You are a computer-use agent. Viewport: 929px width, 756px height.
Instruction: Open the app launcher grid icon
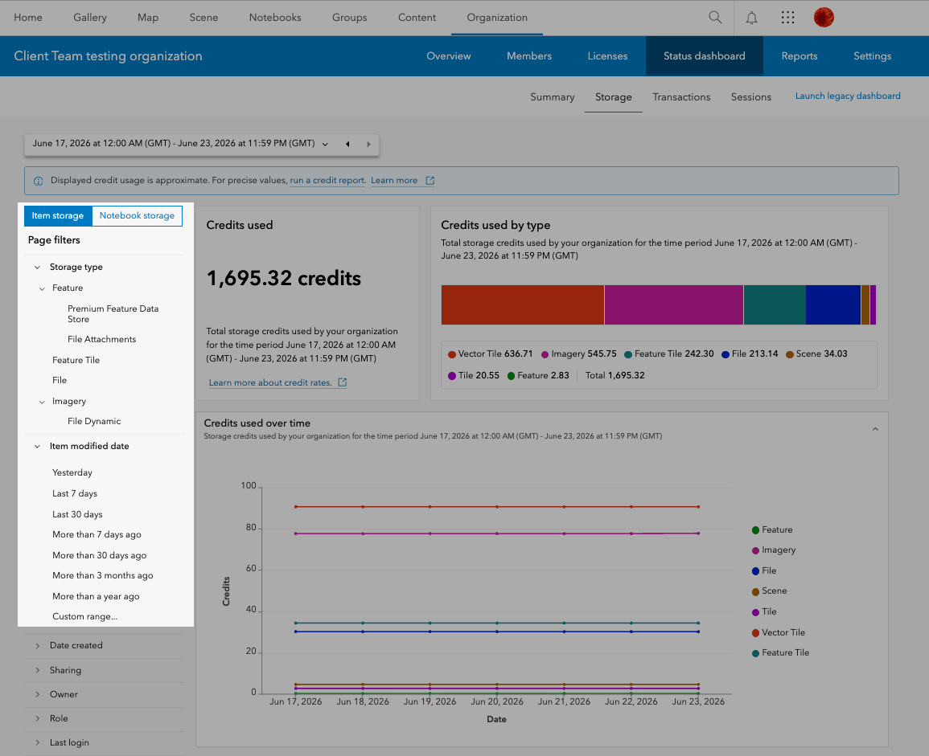coord(787,18)
